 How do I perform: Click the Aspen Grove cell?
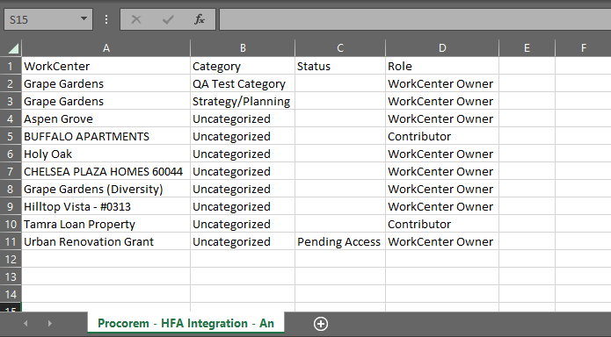pos(106,118)
